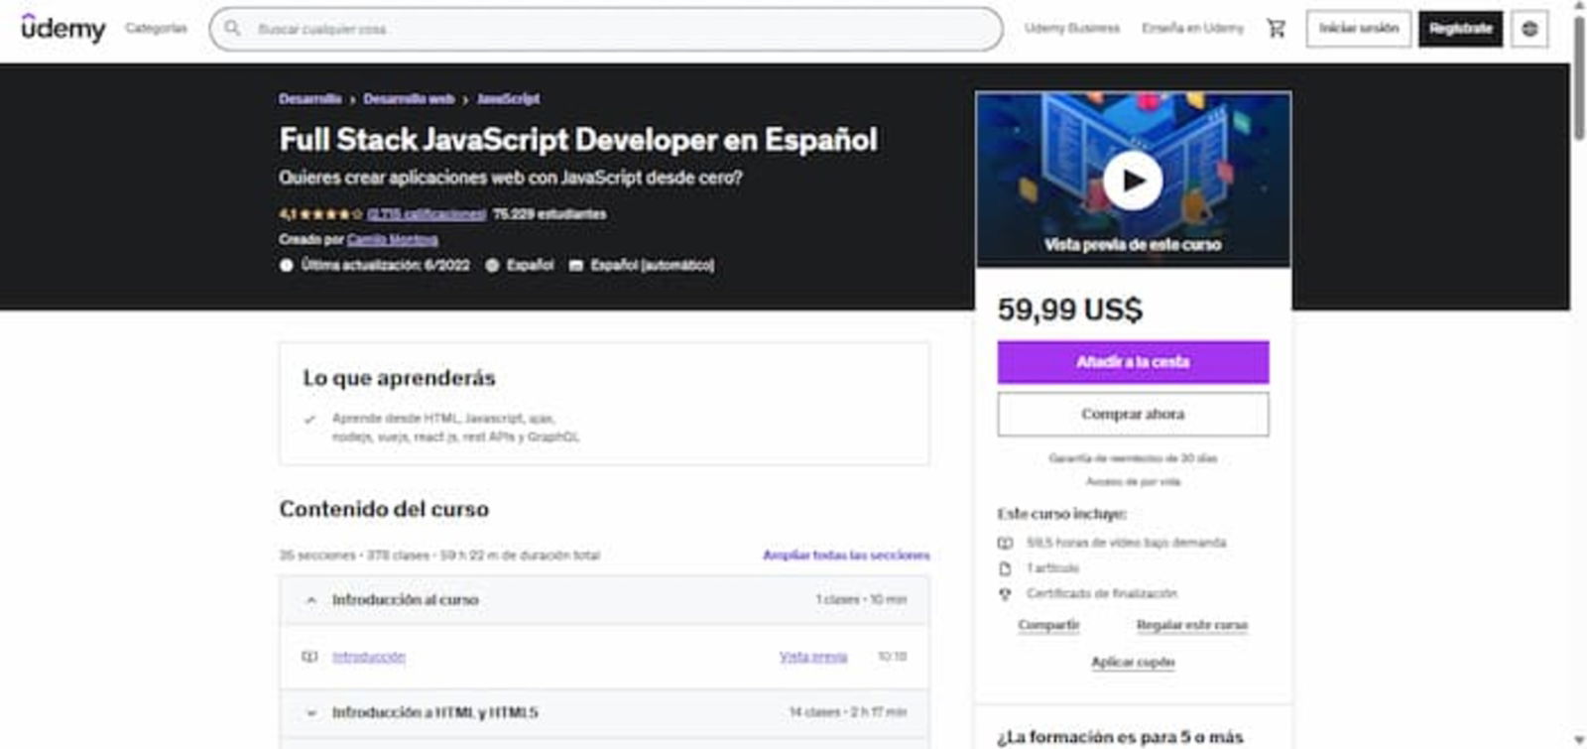
Task: Open the Introducción lesson link
Action: coord(368,657)
